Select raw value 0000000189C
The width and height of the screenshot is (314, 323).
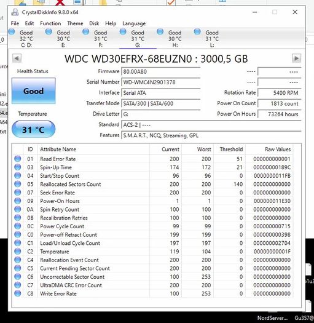[x=272, y=167]
